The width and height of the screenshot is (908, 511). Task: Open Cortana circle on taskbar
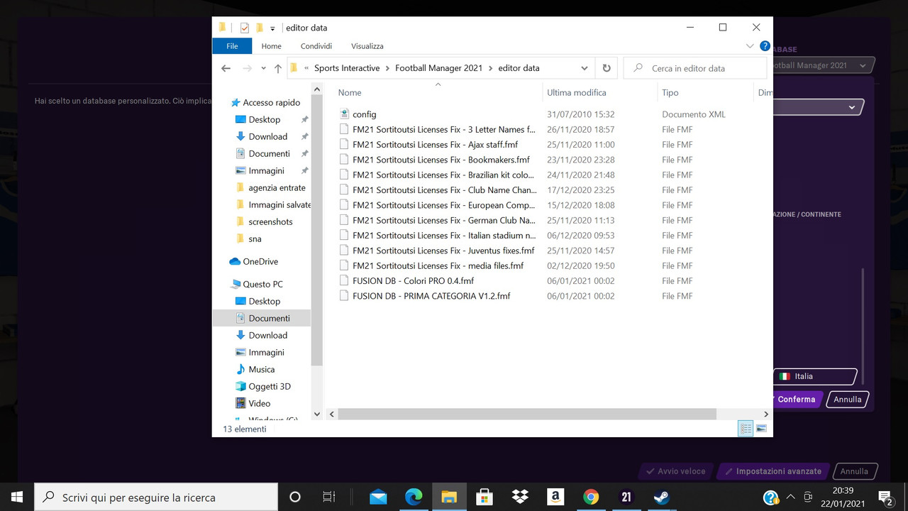[295, 498]
